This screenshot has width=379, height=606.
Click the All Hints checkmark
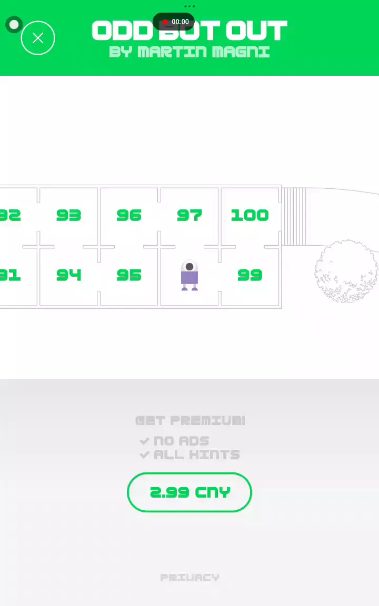(x=145, y=455)
